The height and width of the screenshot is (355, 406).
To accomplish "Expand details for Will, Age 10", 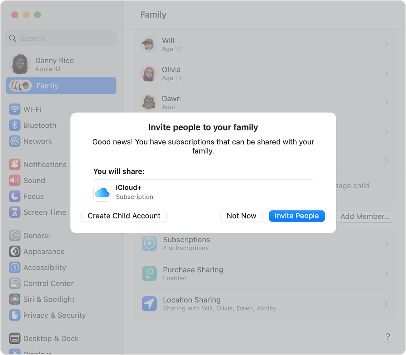I will [x=386, y=44].
